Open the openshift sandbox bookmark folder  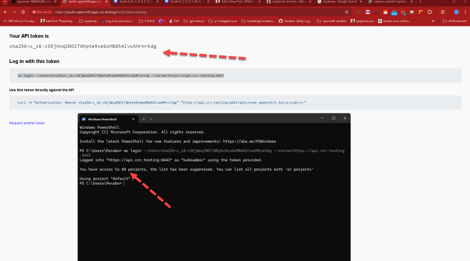tap(332, 21)
